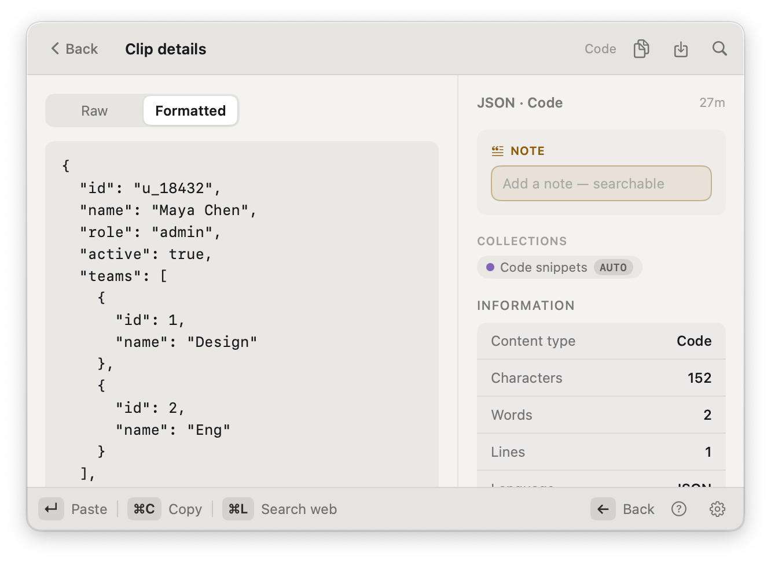The height and width of the screenshot is (562, 771).
Task: Click the 27m timestamp
Action: click(x=712, y=103)
